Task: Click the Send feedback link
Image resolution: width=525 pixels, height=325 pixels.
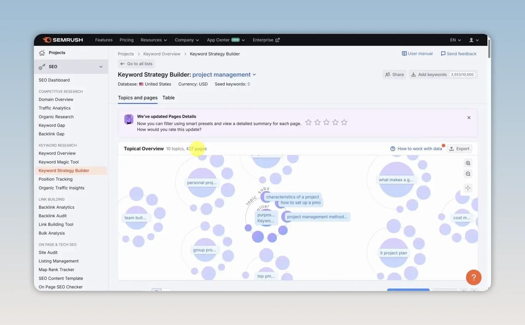Action: tap(459, 54)
